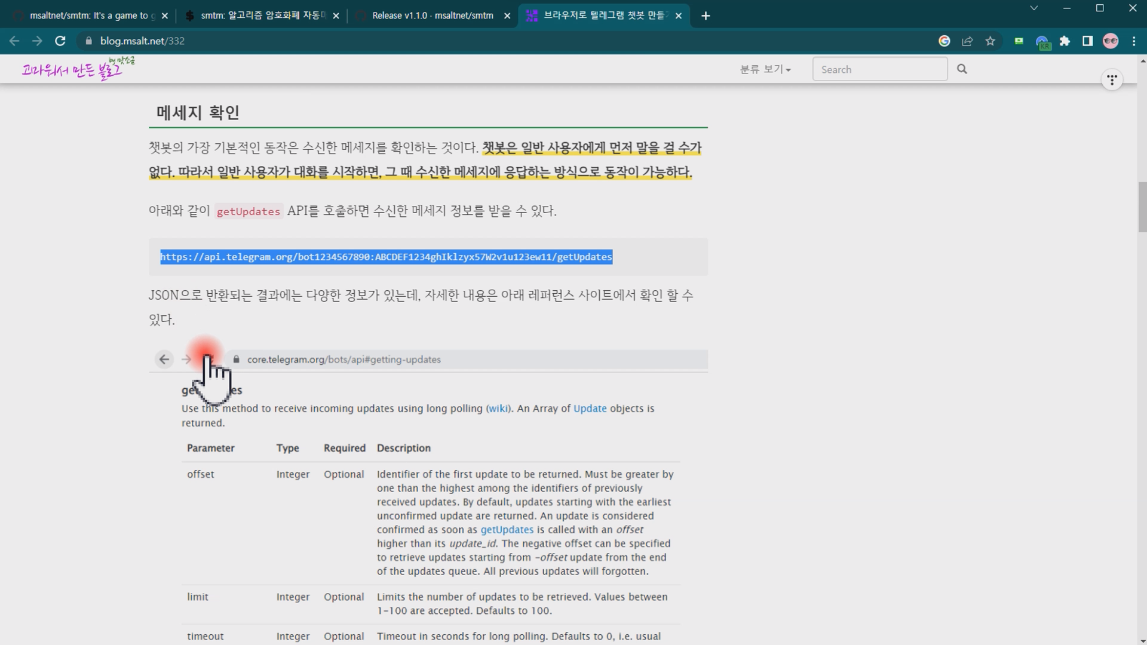Screen dimensions: 1147x645
Task: Reload the current page
Action: [x=60, y=41]
